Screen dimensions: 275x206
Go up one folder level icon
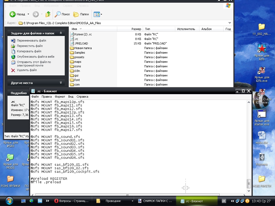pyautogui.click(x=48, y=14)
